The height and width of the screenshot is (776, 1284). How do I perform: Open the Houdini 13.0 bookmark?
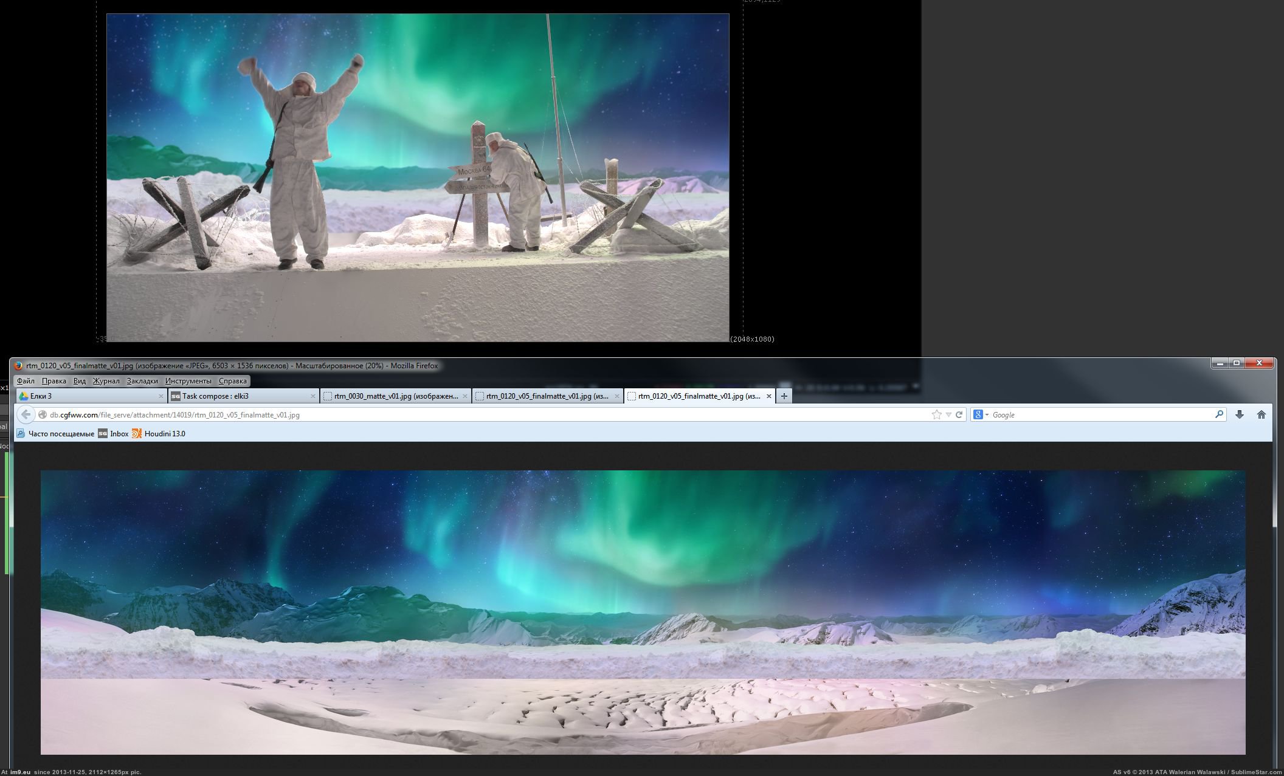[159, 433]
